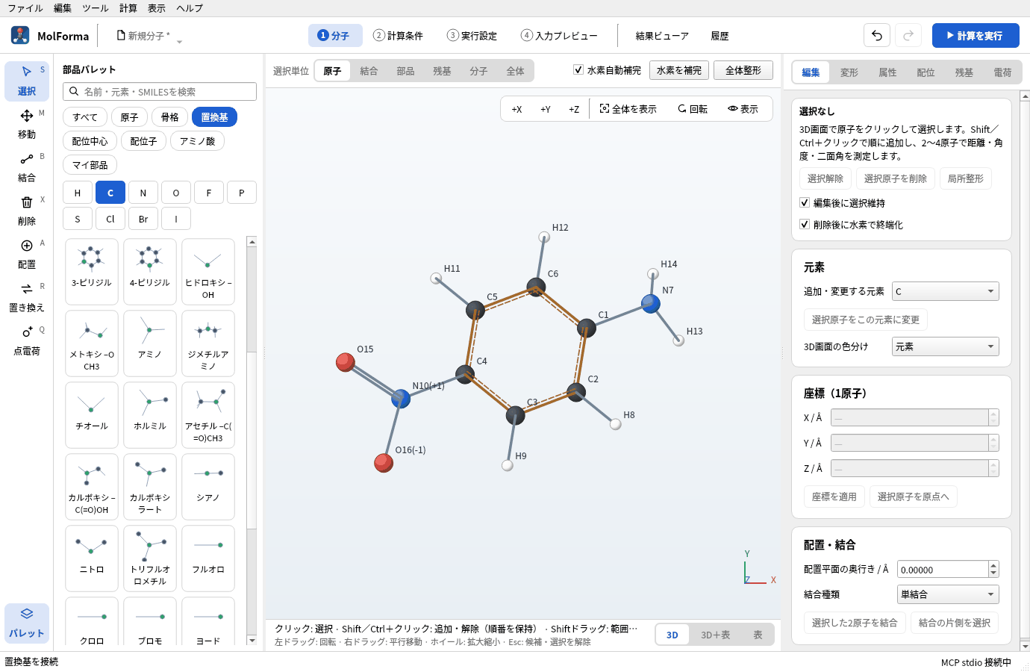Click the redo arrow button
The height and width of the screenshot is (672, 1030).
pyautogui.click(x=908, y=35)
